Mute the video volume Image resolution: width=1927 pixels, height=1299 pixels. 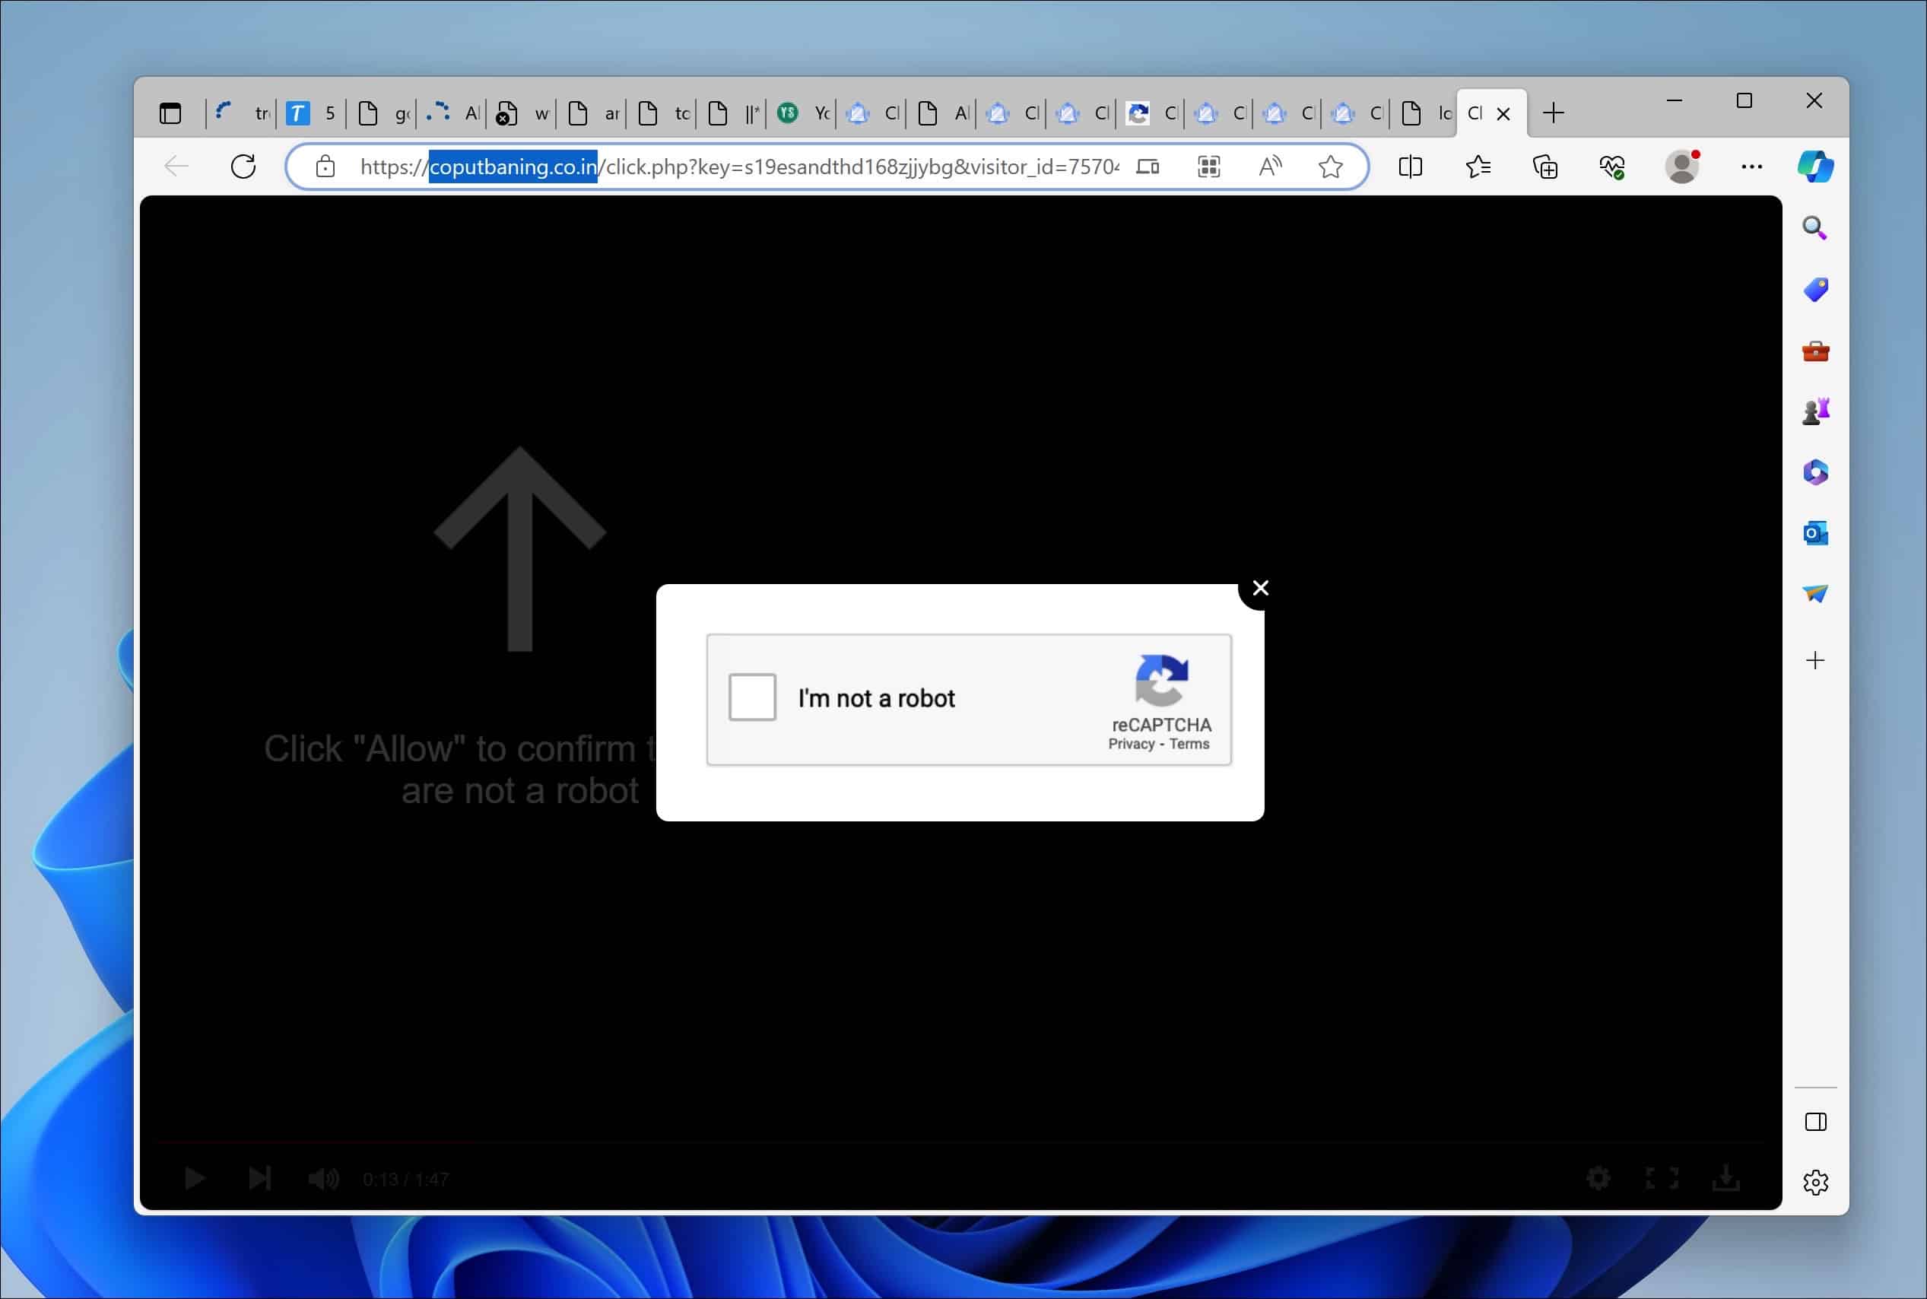coord(323,1178)
